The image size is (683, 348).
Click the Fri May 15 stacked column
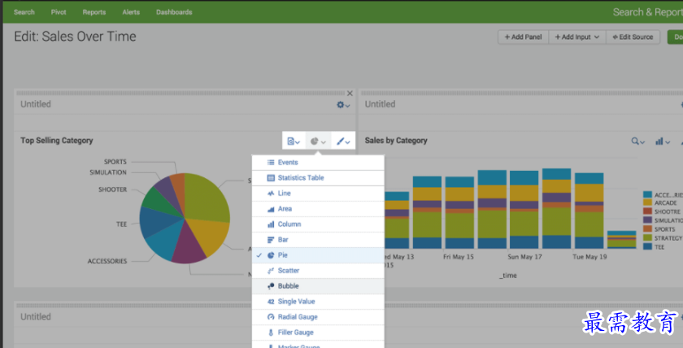[x=459, y=212]
